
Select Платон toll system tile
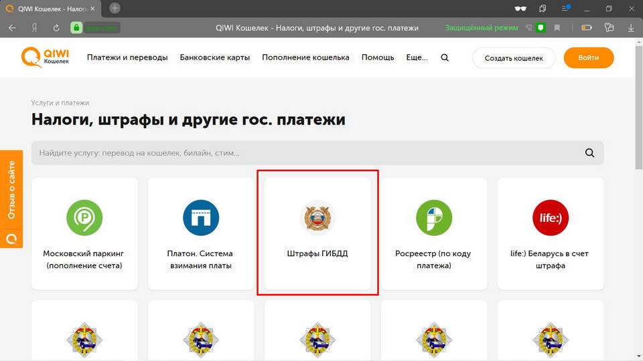click(x=201, y=233)
